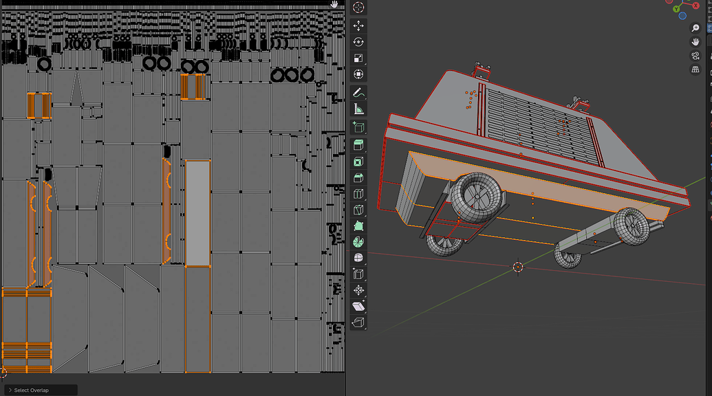Select the Bevel tool
The image size is (712, 396).
click(358, 178)
